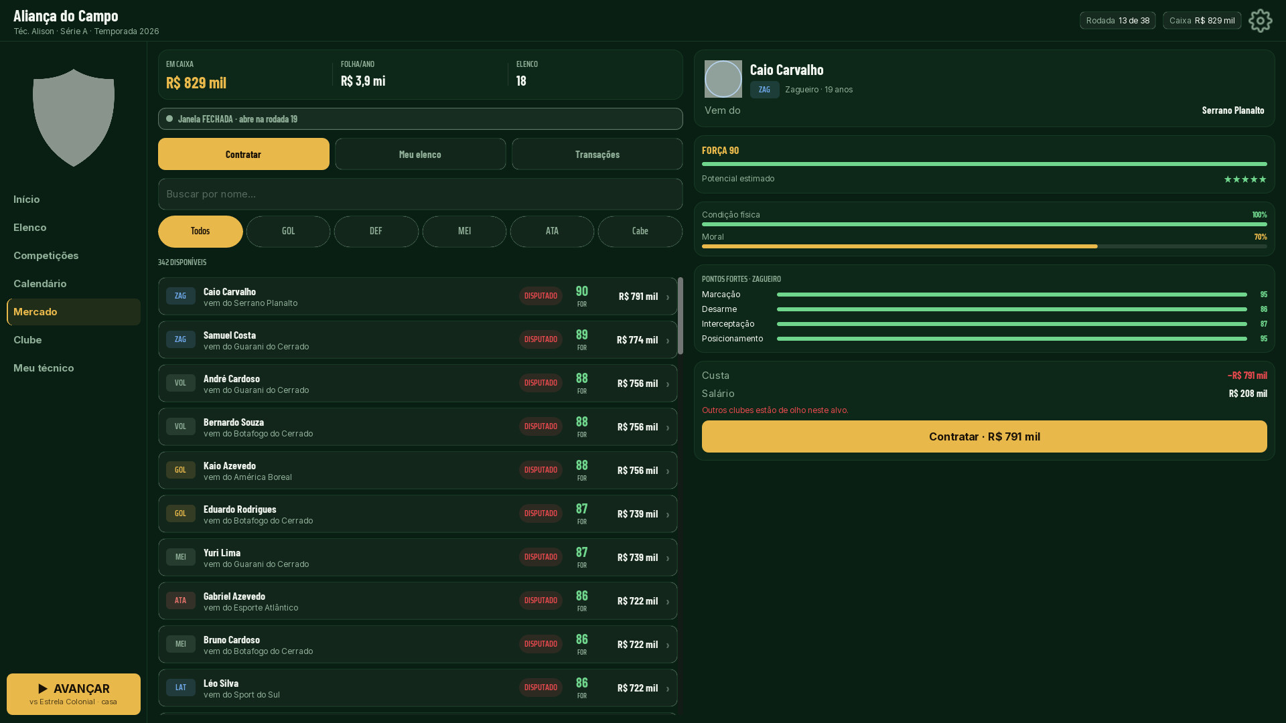
Task: Click the ZAG badge in Caio Carvalho row
Action: 181,296
